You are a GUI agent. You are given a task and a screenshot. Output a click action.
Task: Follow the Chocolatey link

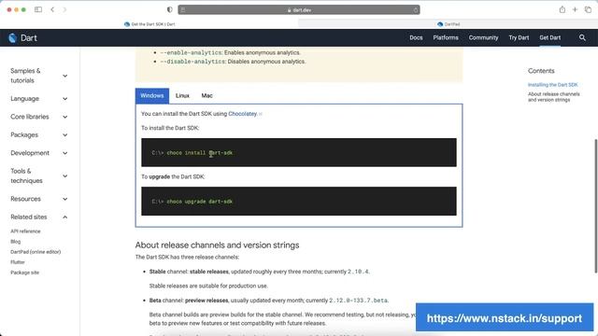click(243, 114)
